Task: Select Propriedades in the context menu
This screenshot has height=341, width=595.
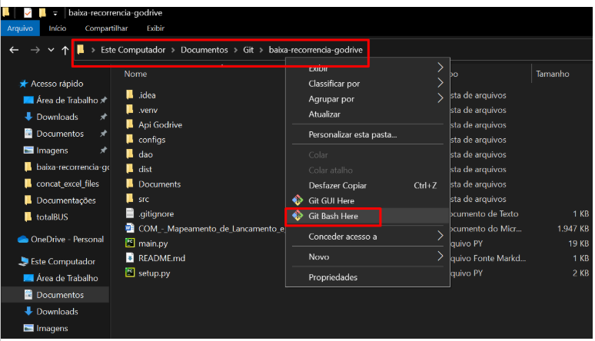Action: (x=333, y=277)
